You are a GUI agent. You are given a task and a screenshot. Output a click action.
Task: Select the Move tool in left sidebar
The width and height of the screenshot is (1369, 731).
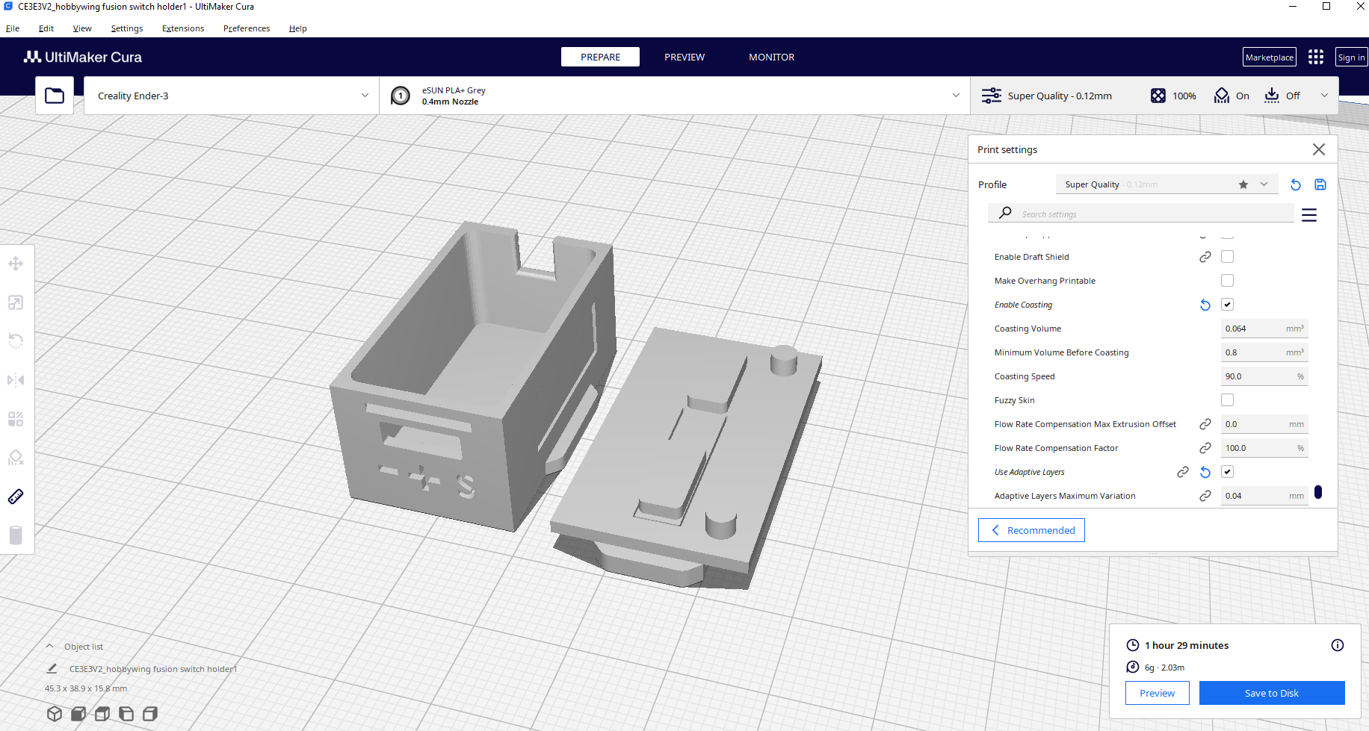coord(16,264)
